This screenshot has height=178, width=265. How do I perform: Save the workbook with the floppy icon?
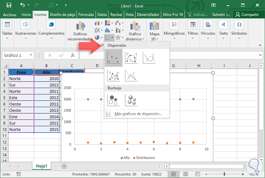point(9,5)
